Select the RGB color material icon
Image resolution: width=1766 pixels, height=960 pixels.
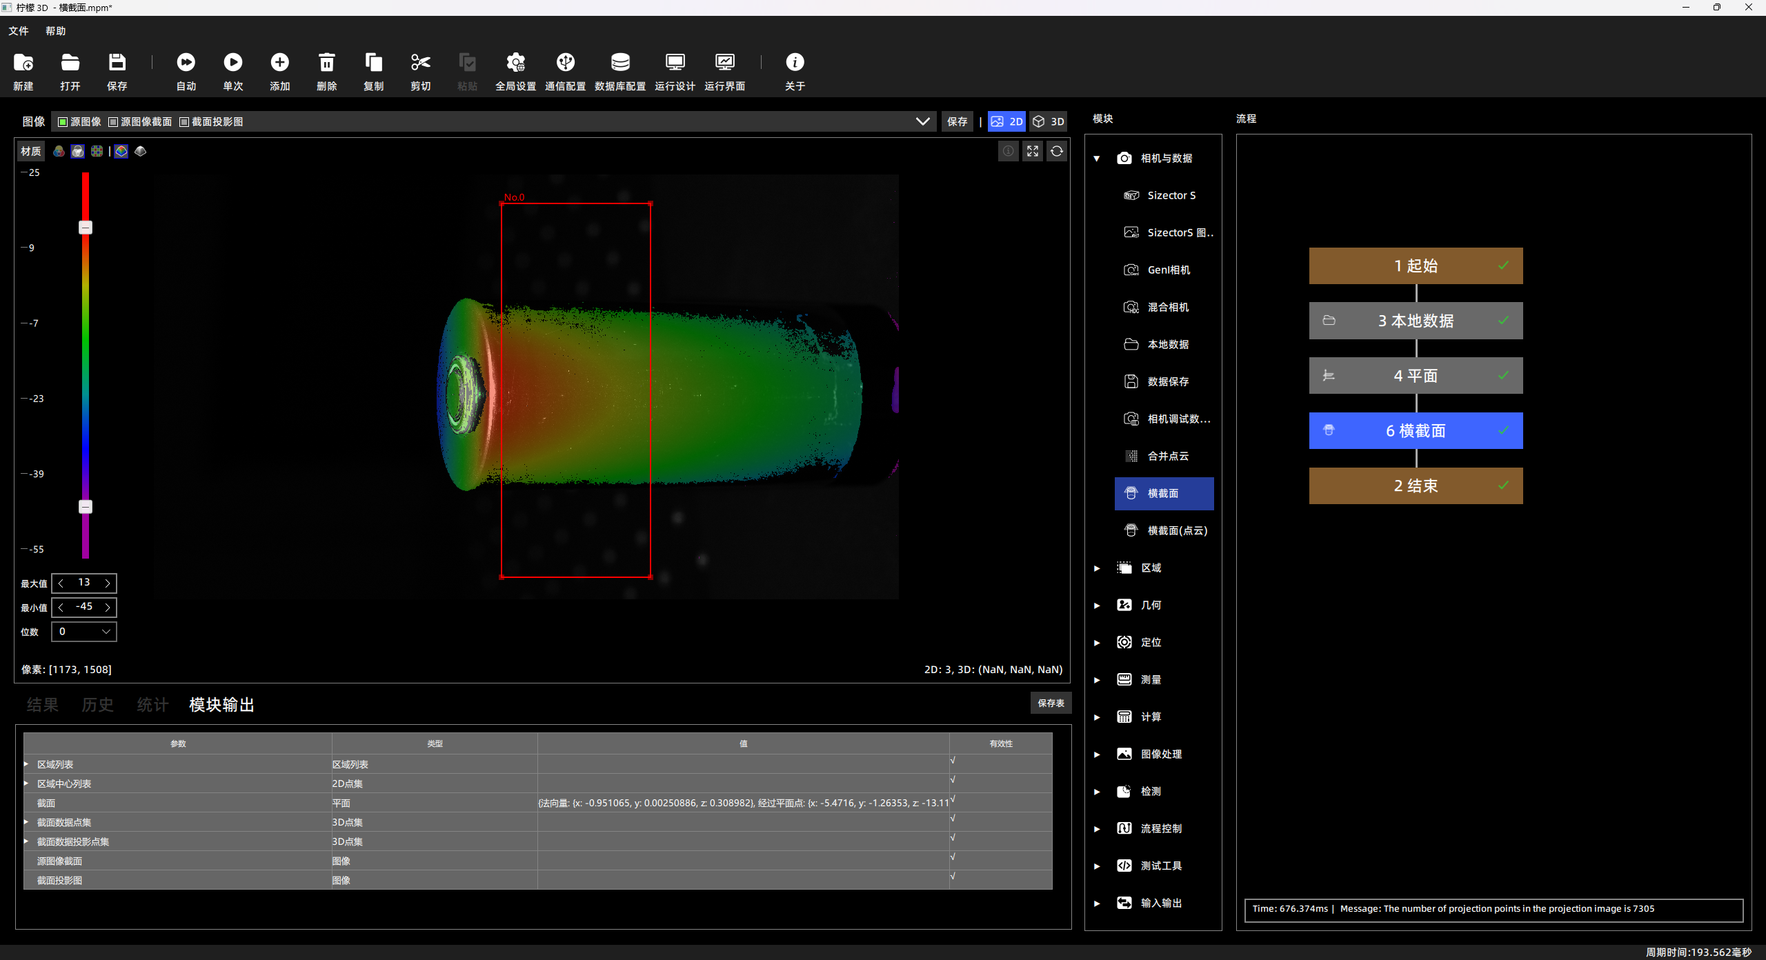coord(59,151)
